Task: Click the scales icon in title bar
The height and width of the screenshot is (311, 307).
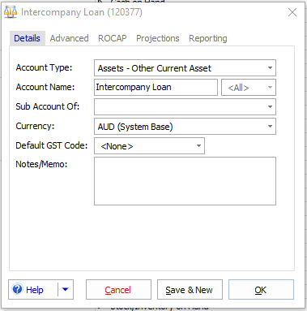Action: (x=11, y=12)
